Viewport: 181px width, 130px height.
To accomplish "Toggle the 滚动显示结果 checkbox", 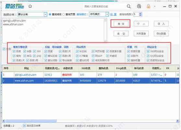I will [24, 125].
